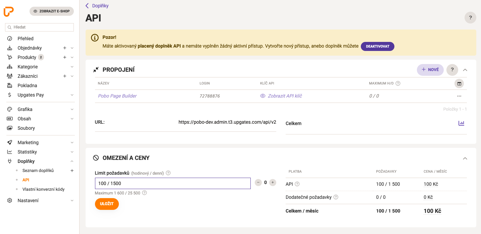This screenshot has width=481, height=234.
Task: Click the info icon beside Maximum H/D
Action: (398, 83)
